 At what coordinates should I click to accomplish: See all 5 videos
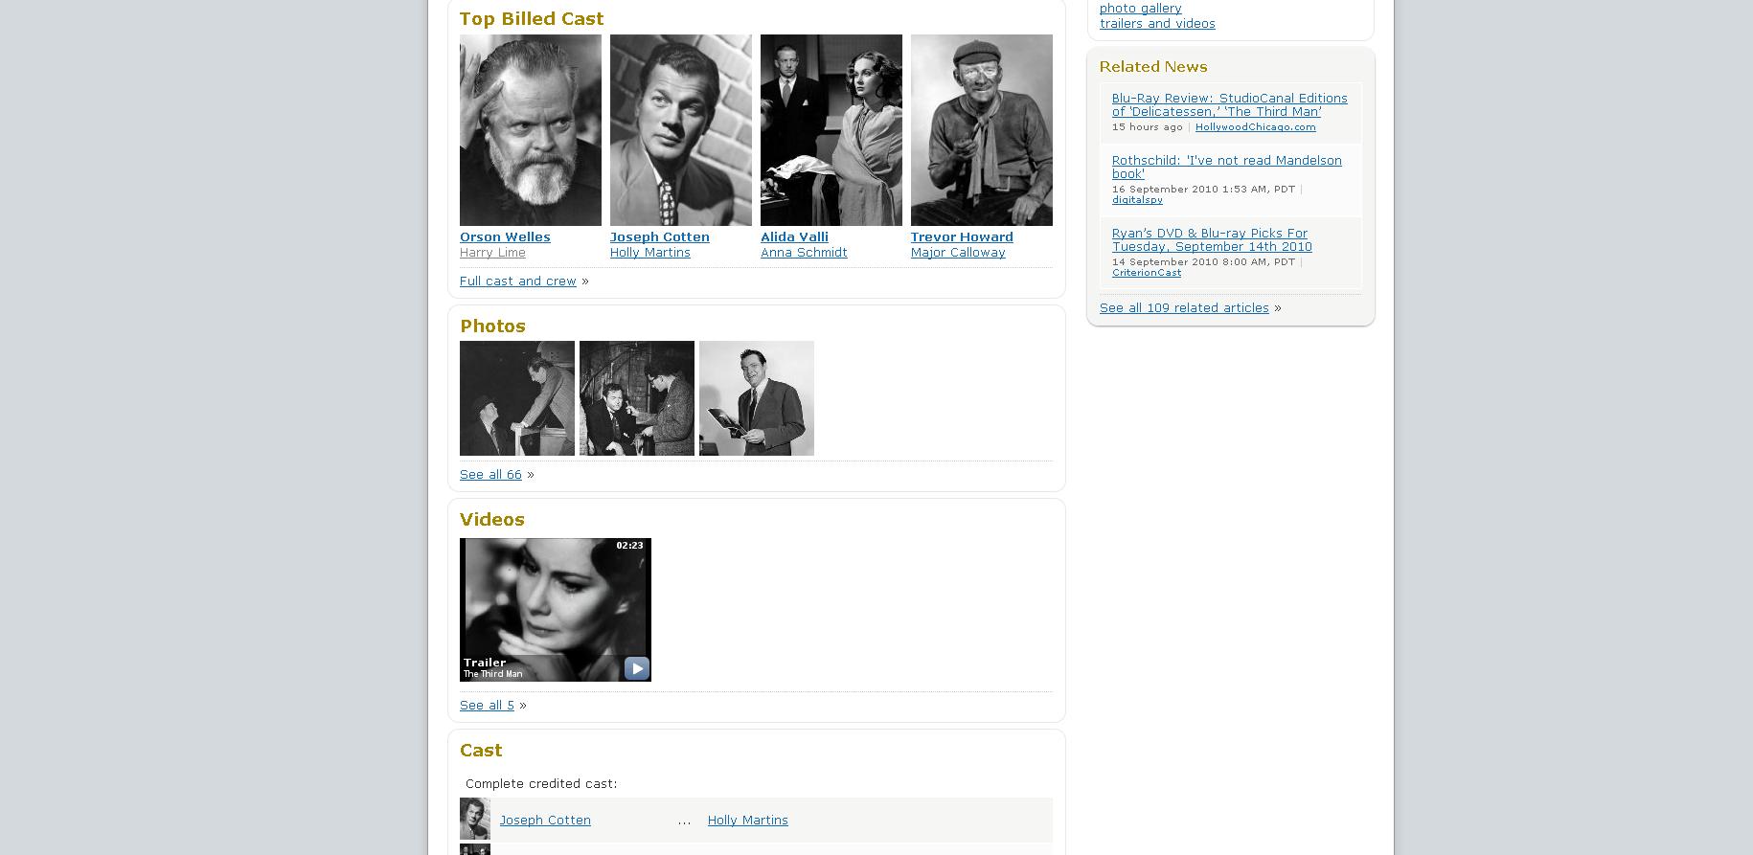tap(487, 705)
